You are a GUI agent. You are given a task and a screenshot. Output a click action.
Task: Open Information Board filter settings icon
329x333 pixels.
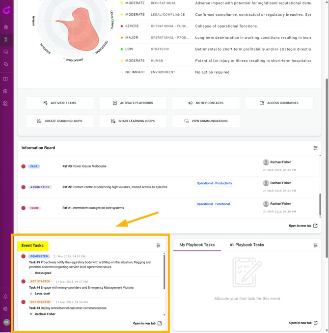[315, 148]
